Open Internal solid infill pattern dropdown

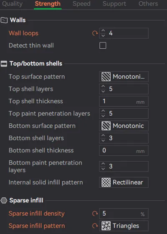tap(124, 182)
